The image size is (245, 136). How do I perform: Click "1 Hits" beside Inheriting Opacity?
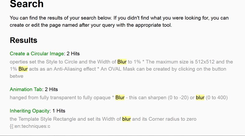coord(58,111)
